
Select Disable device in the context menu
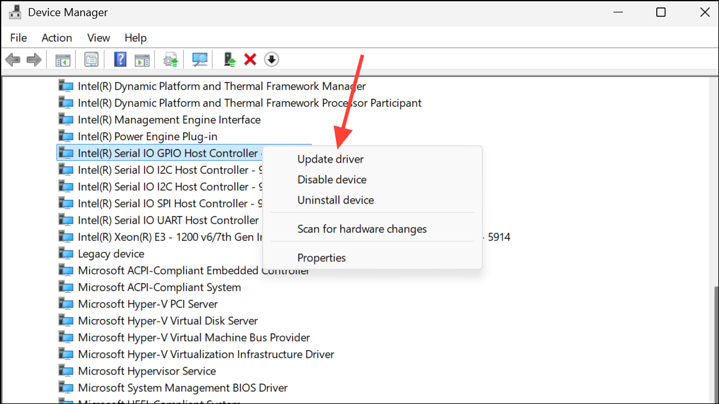click(x=332, y=179)
